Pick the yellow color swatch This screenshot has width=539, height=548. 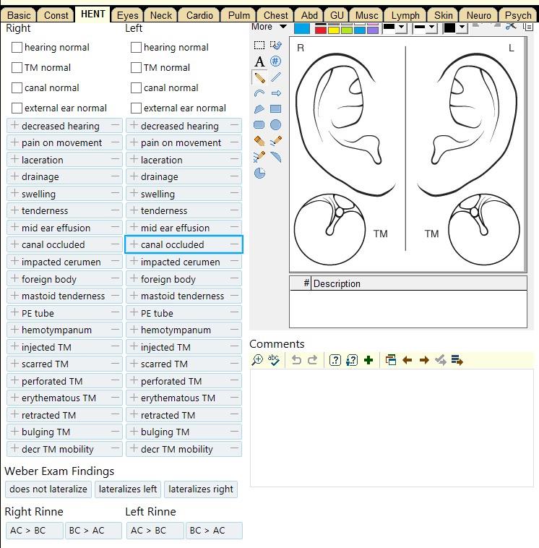pyautogui.click(x=334, y=29)
